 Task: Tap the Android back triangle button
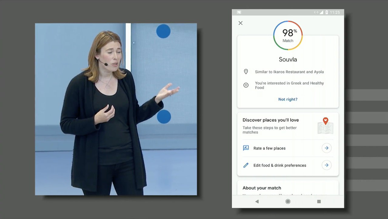pos(257,201)
